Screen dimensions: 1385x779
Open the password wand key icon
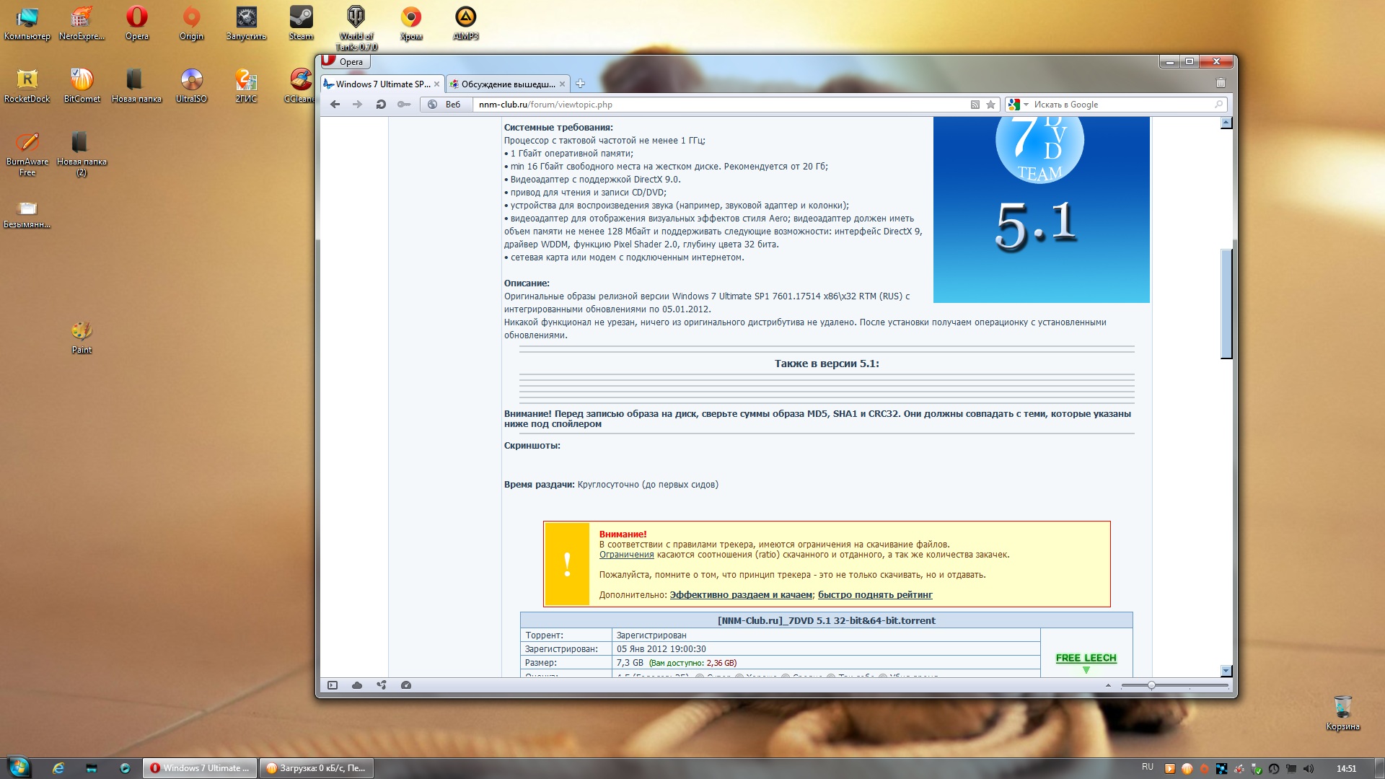click(x=404, y=105)
